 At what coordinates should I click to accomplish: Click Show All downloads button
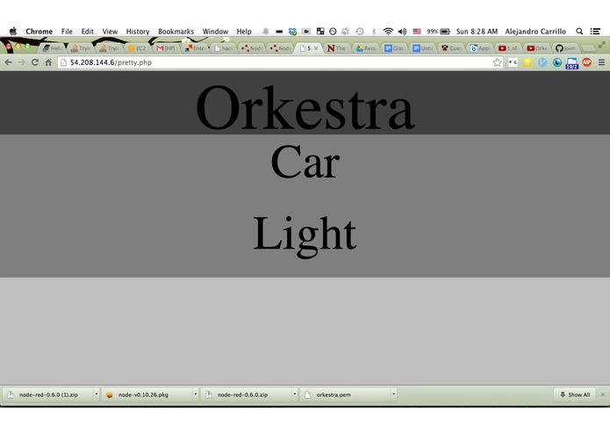[575, 394]
